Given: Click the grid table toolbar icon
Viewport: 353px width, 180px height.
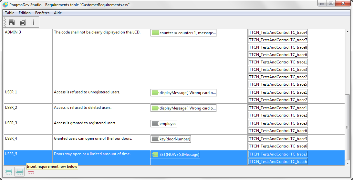Looking at the screenshot, I should point(33,22).
